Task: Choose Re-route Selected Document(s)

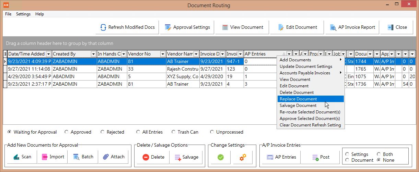Action: [311, 112]
